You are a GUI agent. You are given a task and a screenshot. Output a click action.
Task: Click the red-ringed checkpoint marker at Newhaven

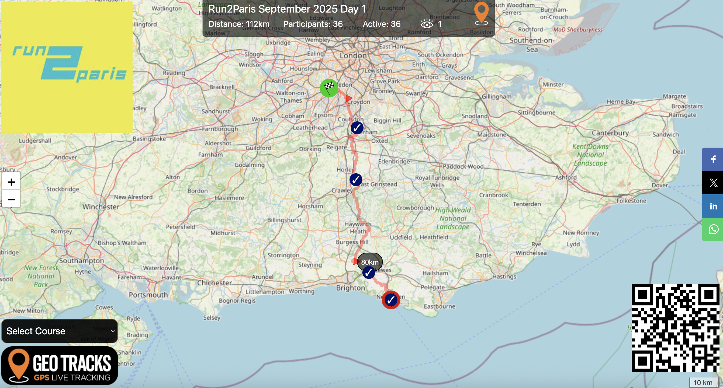coord(391,300)
